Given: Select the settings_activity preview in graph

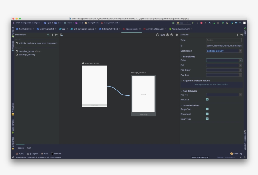Looking at the screenshot, I should coord(143,95).
